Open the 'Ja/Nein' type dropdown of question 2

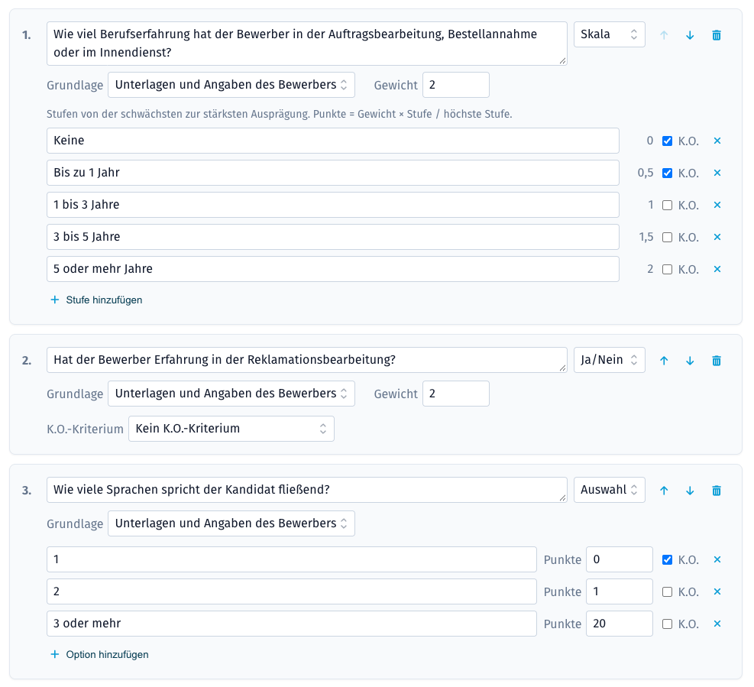point(610,360)
